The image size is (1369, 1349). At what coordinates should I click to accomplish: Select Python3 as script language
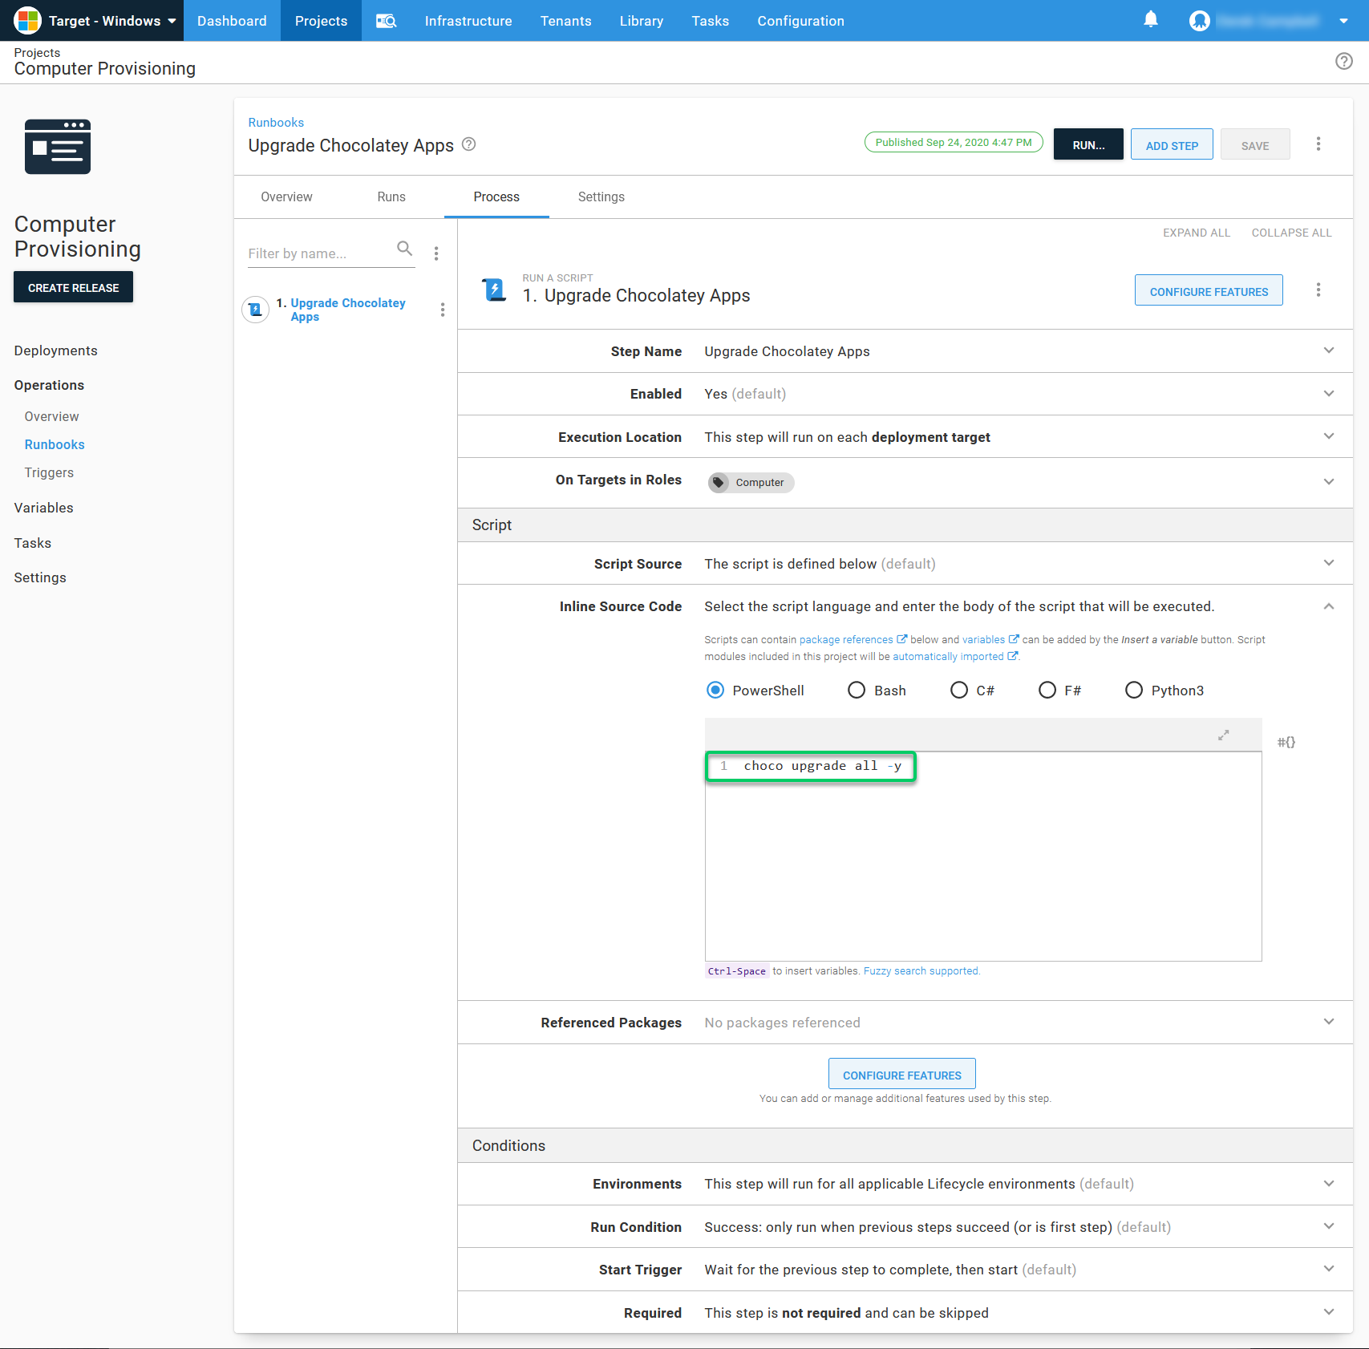pyautogui.click(x=1133, y=690)
